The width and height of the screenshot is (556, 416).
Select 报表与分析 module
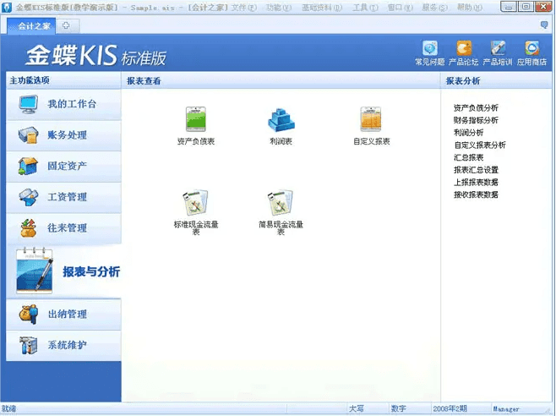(64, 271)
